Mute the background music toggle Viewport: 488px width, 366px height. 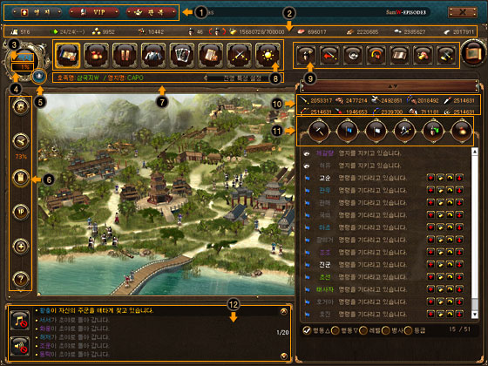[19, 321]
